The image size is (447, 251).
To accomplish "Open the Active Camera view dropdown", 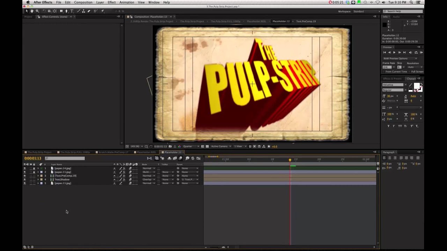I will click(221, 146).
